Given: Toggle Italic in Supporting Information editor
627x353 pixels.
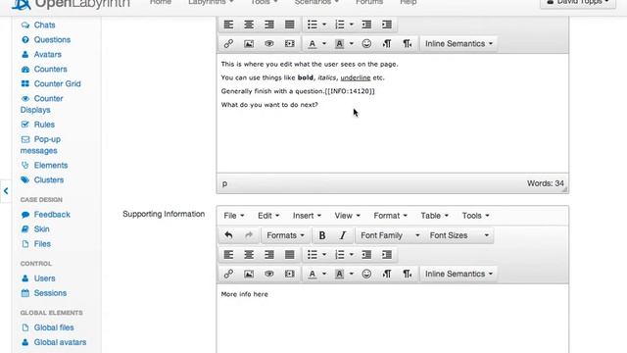Looking at the screenshot, I should pos(343,235).
